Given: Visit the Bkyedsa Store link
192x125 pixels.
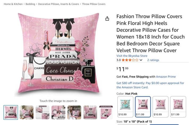Looking at the screenshot, I should 132,56.
